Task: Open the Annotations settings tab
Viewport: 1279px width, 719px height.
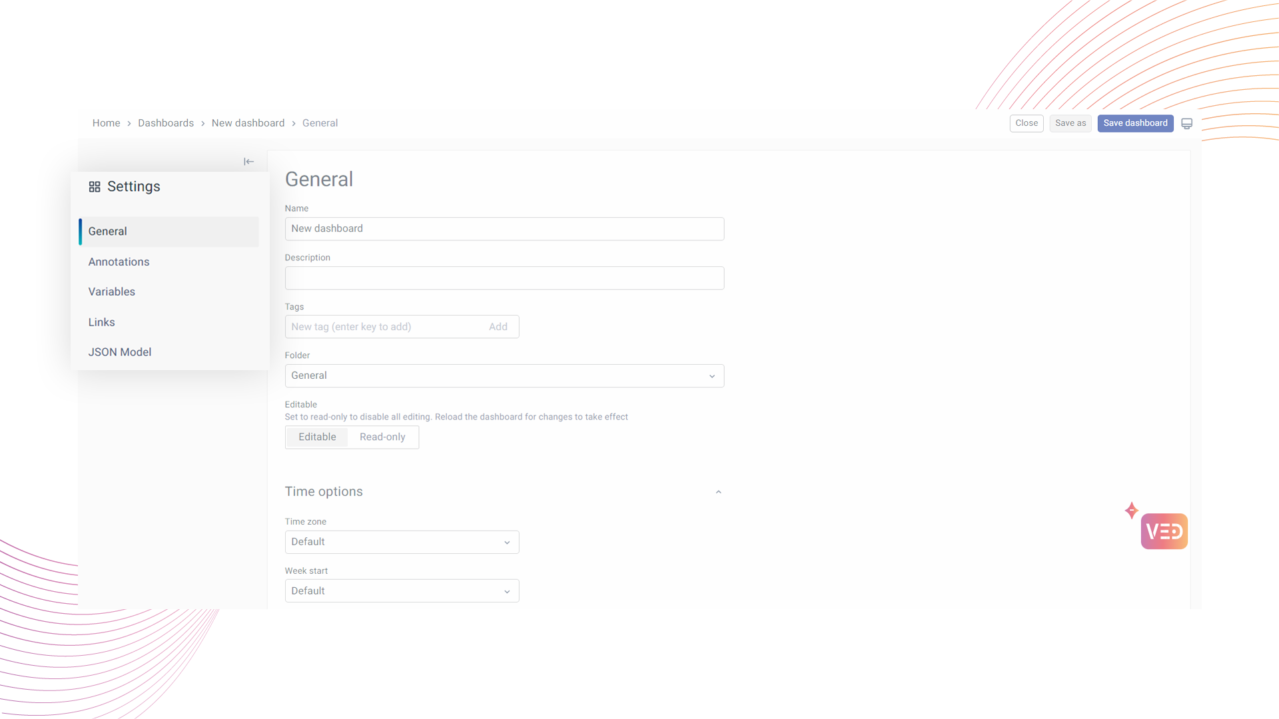Action: (119, 262)
